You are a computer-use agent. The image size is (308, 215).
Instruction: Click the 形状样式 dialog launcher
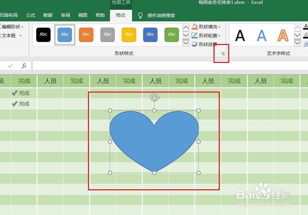coord(223,53)
